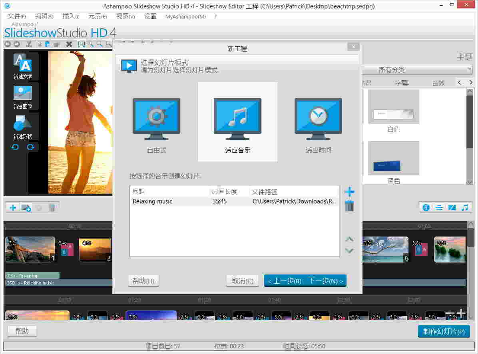This screenshot has width=478, height=354.
Task: Rotate the image left with the arrow icon
Action: click(x=15, y=147)
